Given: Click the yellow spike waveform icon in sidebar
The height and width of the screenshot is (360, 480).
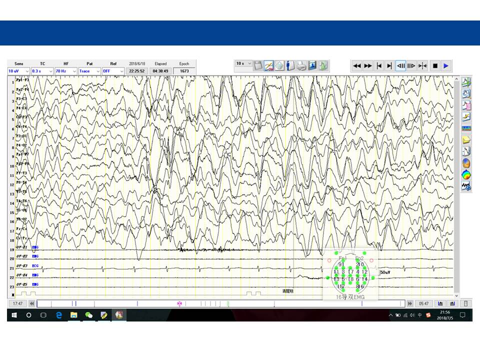Looking at the screenshot, I should 466,117.
